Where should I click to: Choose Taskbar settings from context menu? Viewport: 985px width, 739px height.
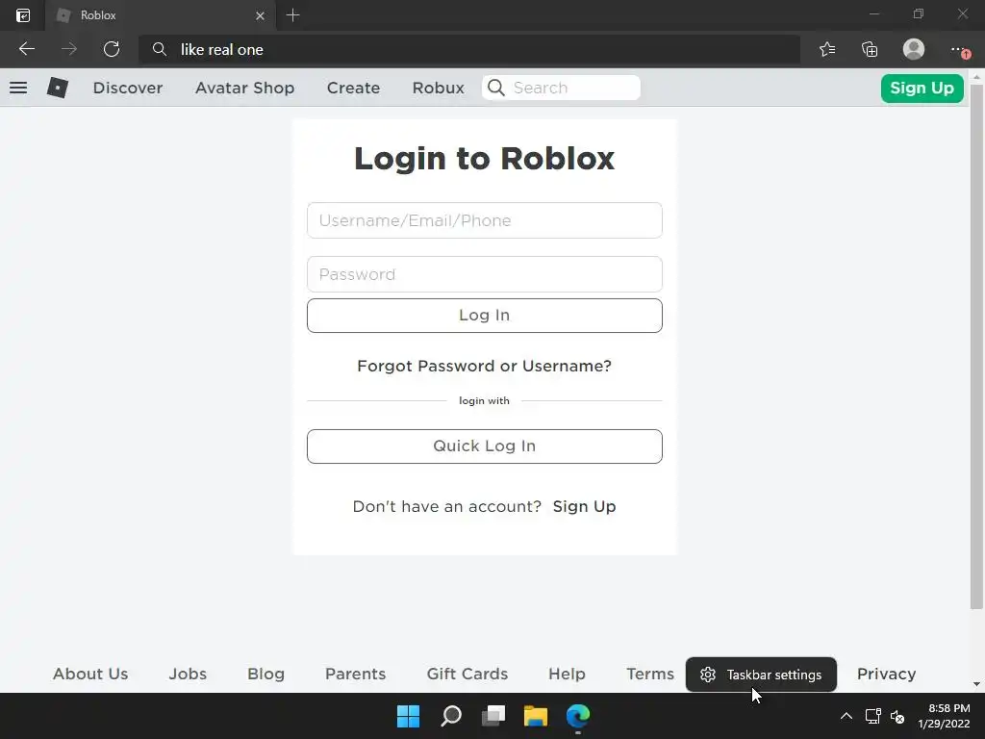tap(761, 675)
